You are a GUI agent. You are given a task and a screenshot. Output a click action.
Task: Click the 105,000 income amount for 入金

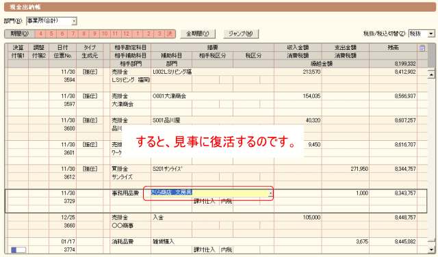(x=298, y=217)
